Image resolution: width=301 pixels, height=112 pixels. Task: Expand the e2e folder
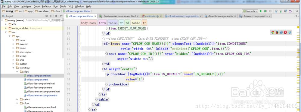tap(6, 24)
